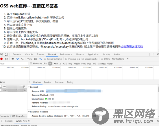Screen dimensions: 159x126
Task: Go to the Performance tab
Action: point(66,54)
